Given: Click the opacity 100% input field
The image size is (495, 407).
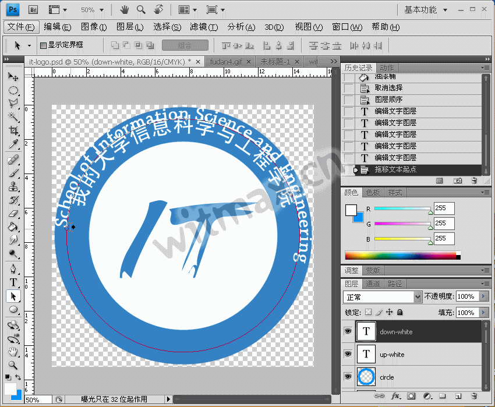Looking at the screenshot, I should tap(467, 296).
